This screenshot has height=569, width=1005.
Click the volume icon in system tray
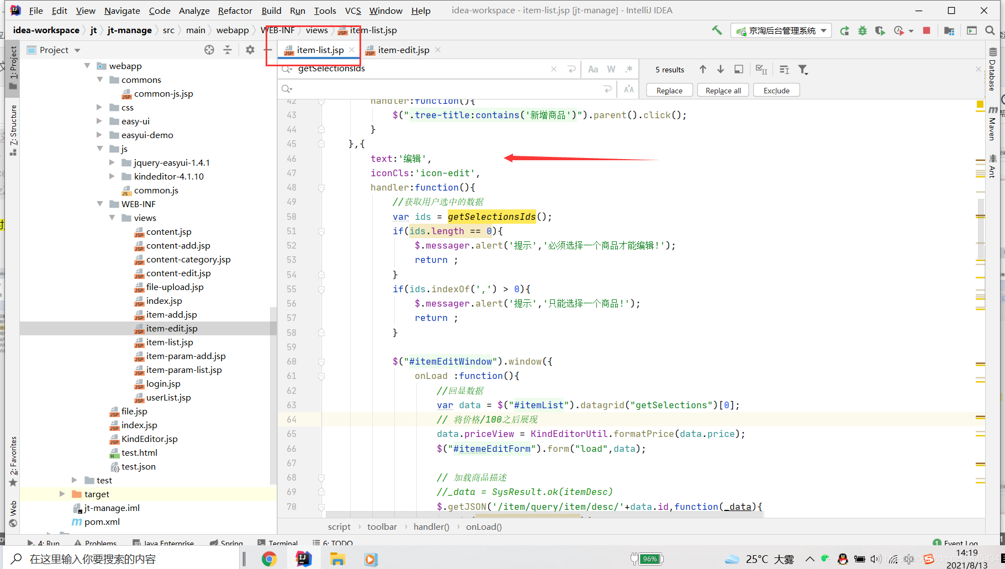[x=875, y=559]
